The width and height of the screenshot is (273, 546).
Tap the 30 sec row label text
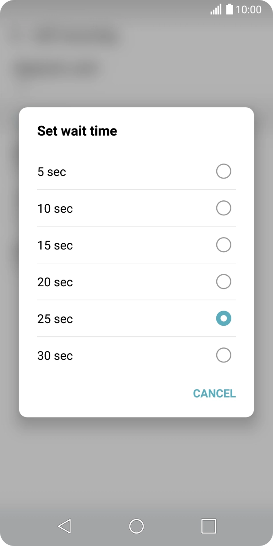tap(55, 355)
